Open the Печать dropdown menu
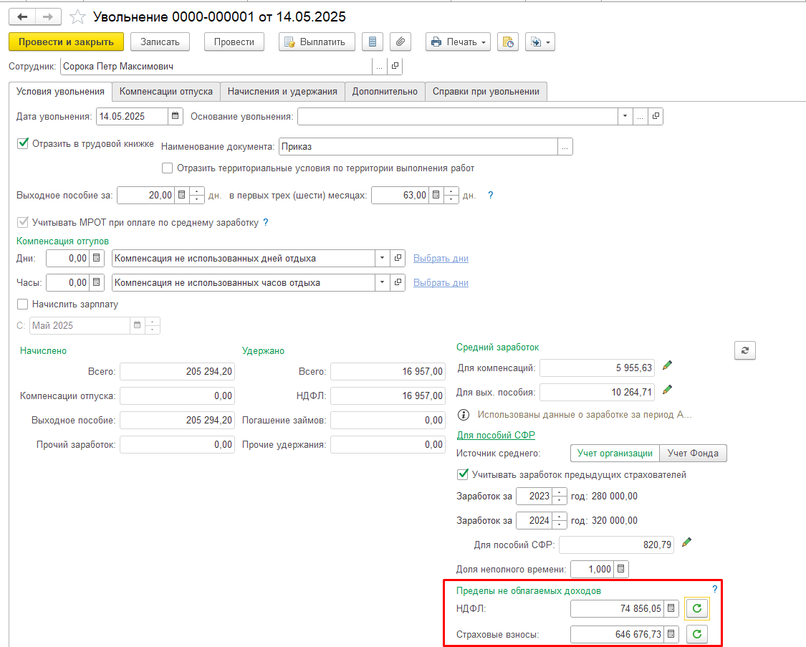806x647 pixels. coord(458,42)
